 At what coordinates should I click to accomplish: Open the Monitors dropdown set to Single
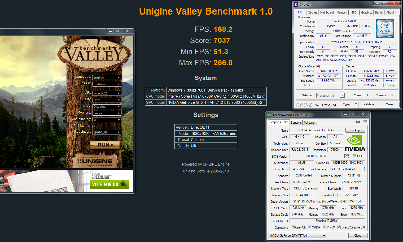pos(107,113)
